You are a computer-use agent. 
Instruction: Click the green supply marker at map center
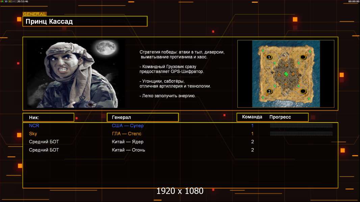tap(286, 74)
